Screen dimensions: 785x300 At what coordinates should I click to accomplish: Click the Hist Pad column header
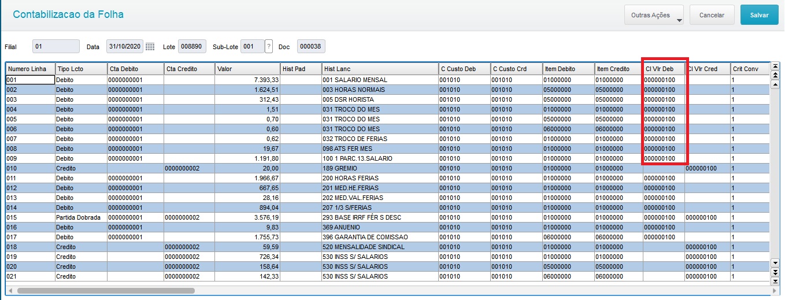(301, 69)
